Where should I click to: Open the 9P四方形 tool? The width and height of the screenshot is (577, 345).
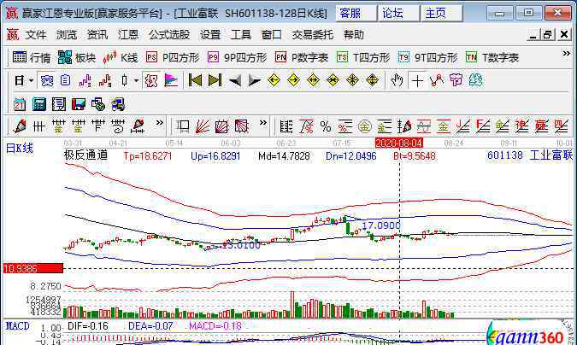click(238, 58)
